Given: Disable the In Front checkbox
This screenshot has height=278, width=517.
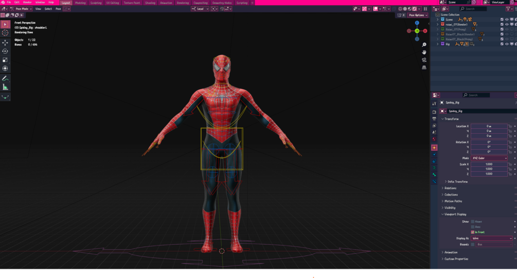Looking at the screenshot, I should (472, 232).
